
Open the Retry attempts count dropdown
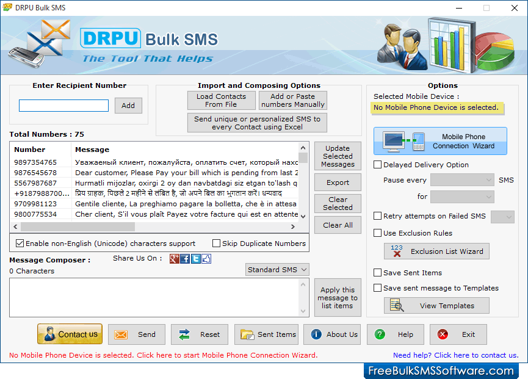point(502,217)
